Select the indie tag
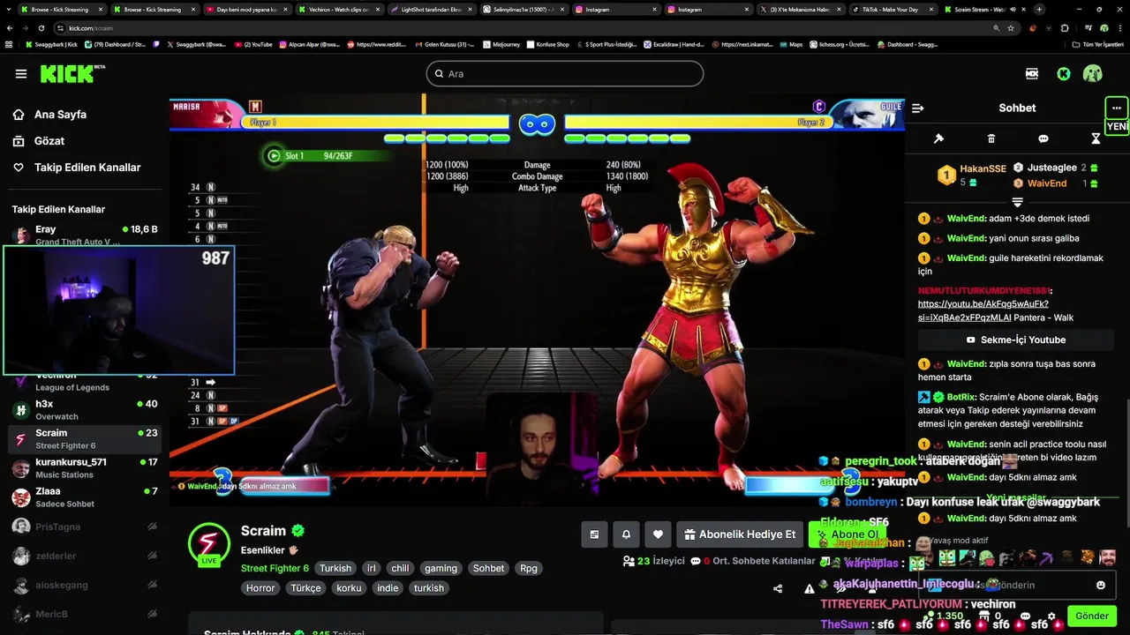1130x635 pixels. tap(388, 588)
